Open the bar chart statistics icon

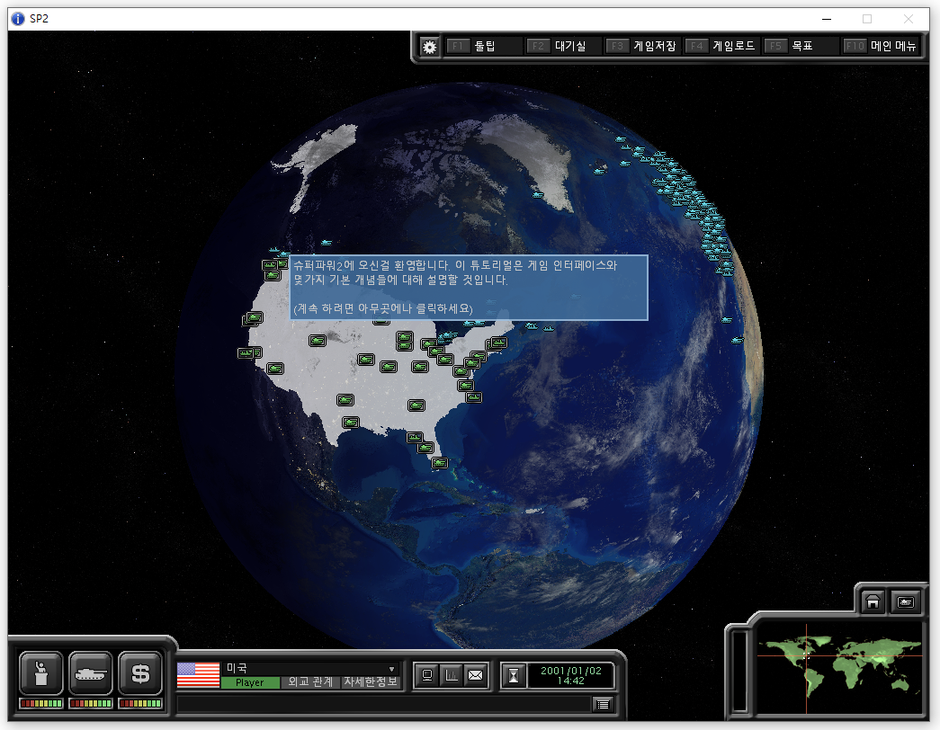451,675
